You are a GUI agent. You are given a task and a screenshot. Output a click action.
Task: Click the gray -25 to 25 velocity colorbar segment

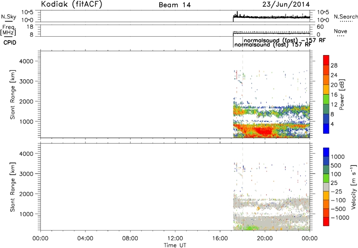pyautogui.click(x=326, y=187)
